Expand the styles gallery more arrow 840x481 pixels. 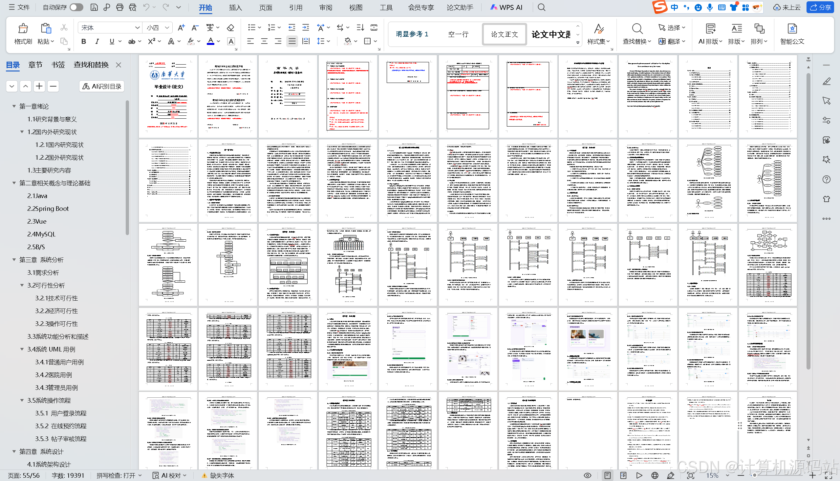pos(578,43)
